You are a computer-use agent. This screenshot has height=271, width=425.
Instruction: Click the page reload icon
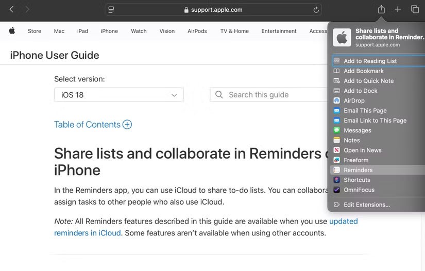click(x=316, y=10)
